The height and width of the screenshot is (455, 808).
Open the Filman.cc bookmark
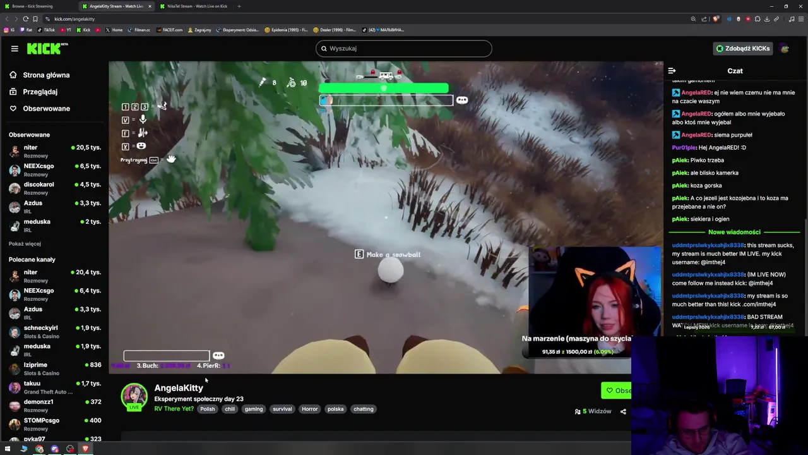pos(139,30)
